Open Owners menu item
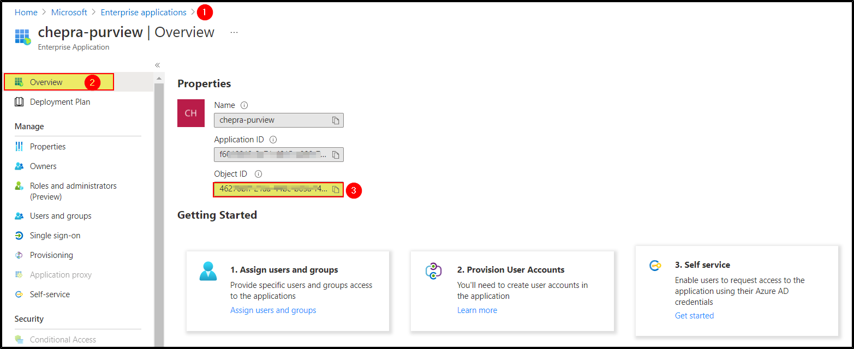Image resolution: width=854 pixels, height=349 pixels. pos(43,166)
